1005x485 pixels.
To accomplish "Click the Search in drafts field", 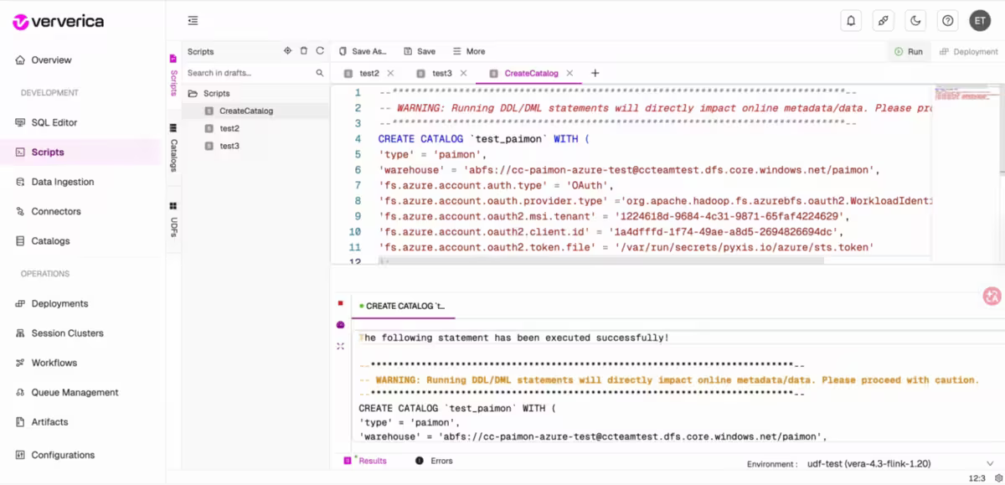I will (x=249, y=73).
